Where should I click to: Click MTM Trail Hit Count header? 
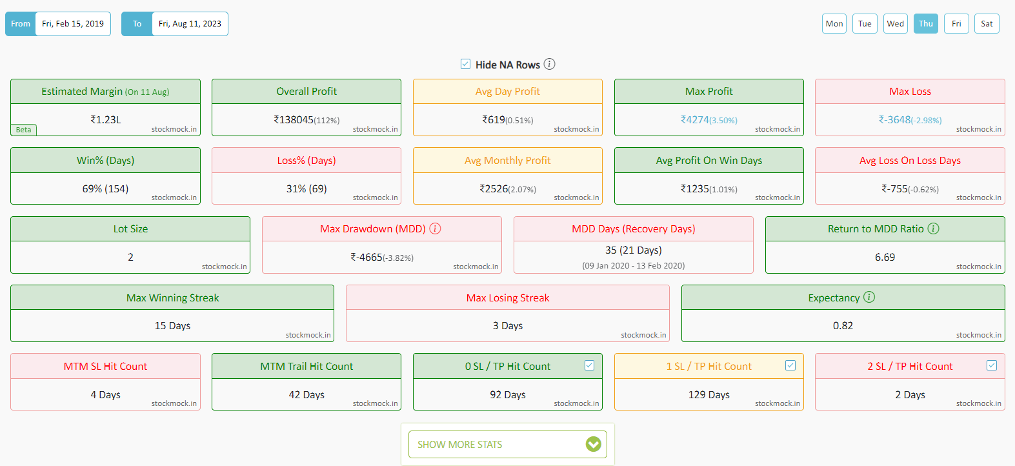click(x=307, y=366)
